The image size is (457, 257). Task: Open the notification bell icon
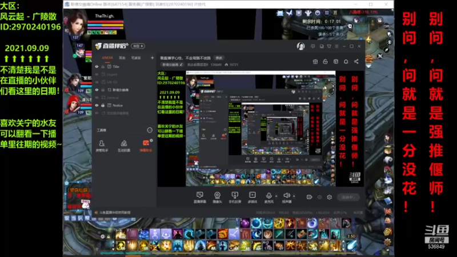tap(346, 62)
